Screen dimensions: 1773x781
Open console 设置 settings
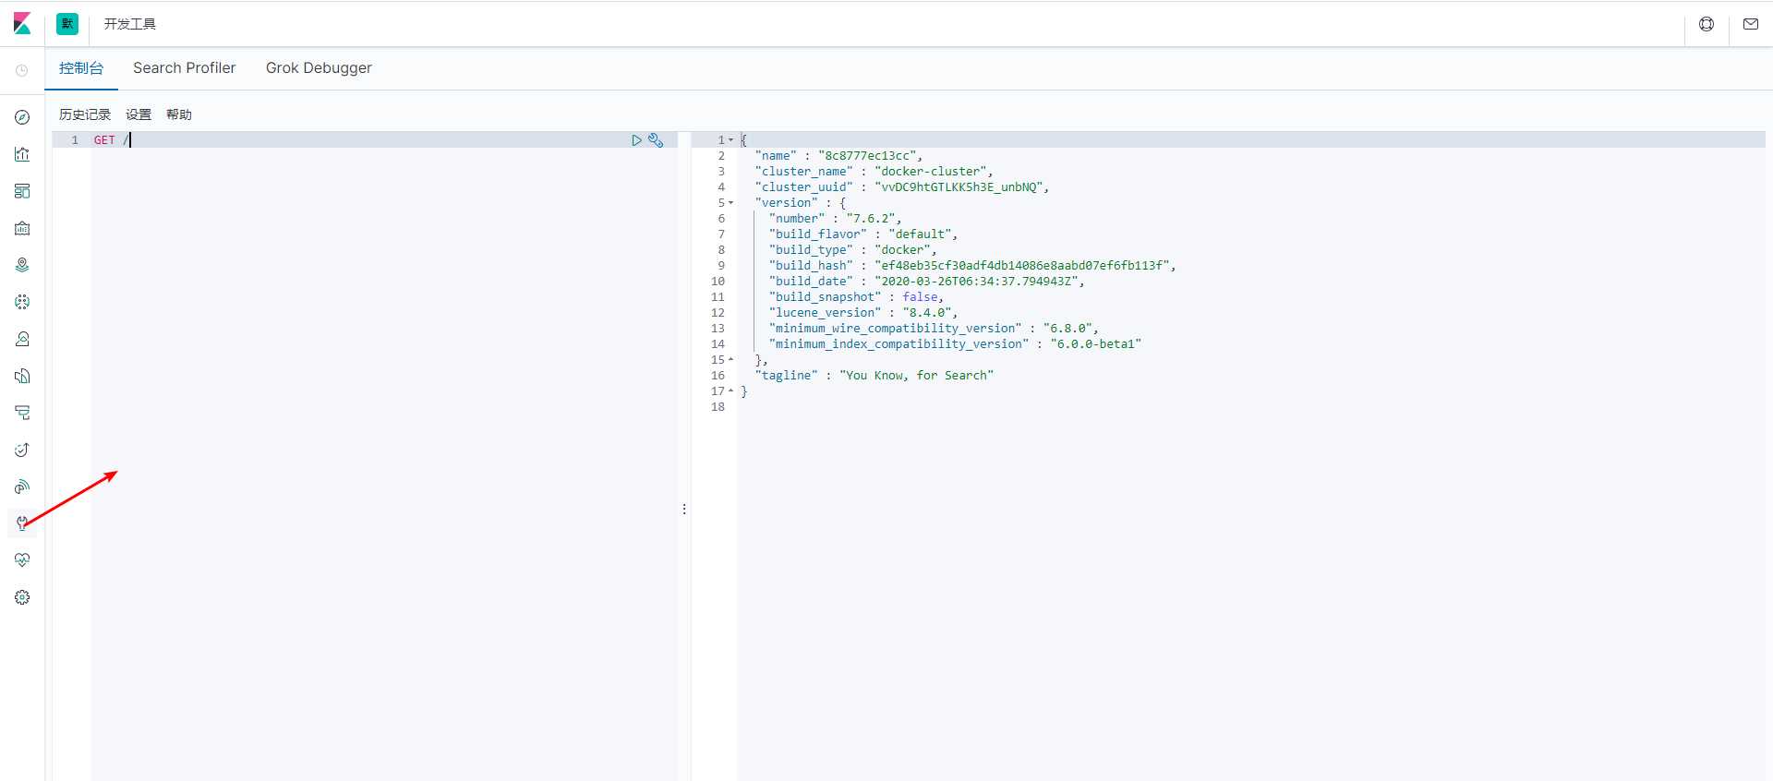139,114
